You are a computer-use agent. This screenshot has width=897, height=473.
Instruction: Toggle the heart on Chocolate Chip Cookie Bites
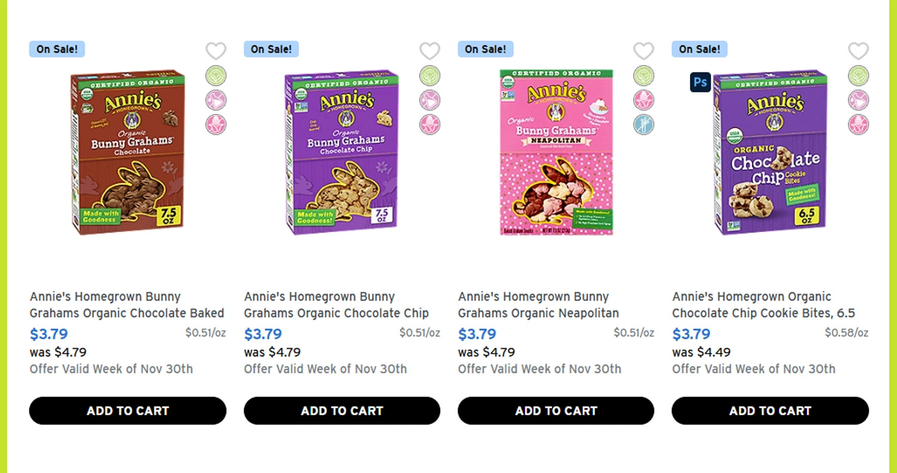pyautogui.click(x=858, y=51)
